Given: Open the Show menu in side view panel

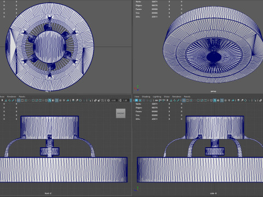Looking at the screenshot, I should pos(167,97).
